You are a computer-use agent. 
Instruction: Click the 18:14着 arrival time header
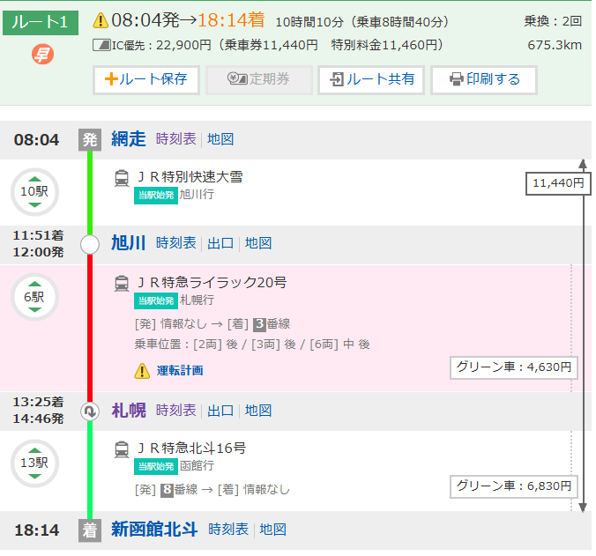(x=231, y=19)
